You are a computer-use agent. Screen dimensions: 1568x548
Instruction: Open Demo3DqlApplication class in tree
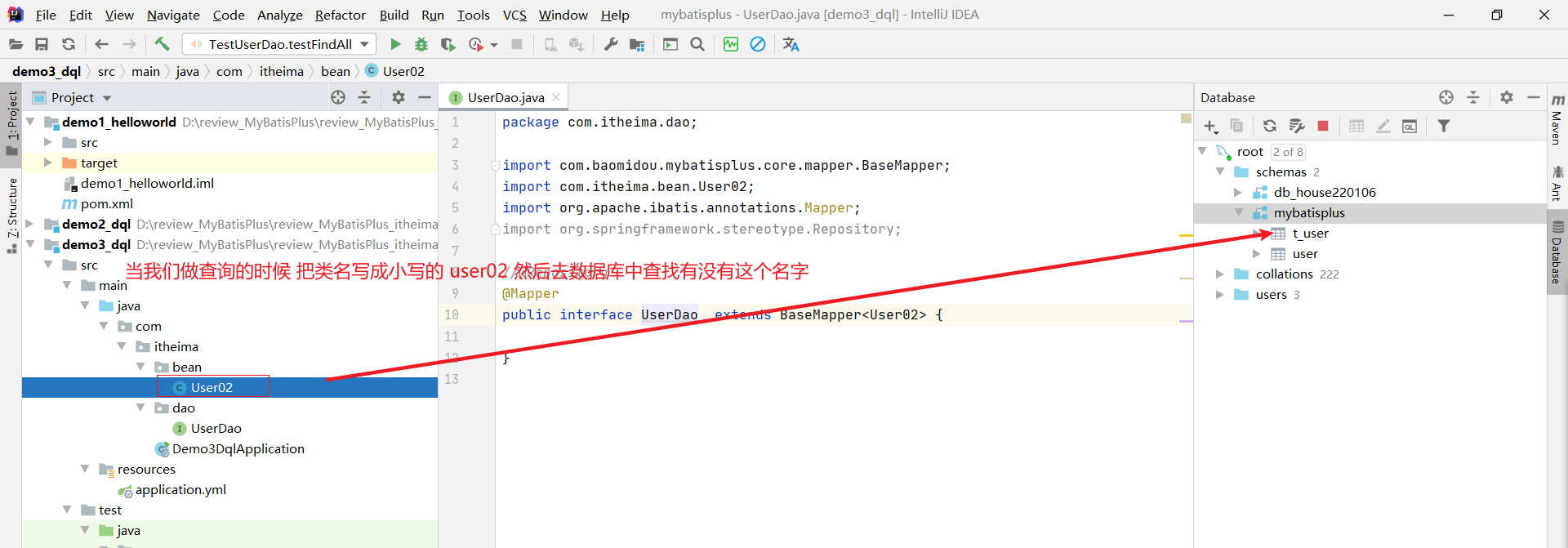click(x=238, y=448)
